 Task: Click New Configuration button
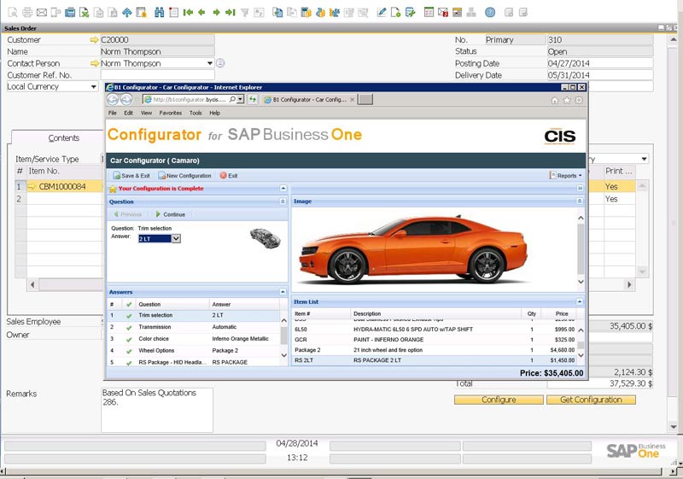(184, 176)
